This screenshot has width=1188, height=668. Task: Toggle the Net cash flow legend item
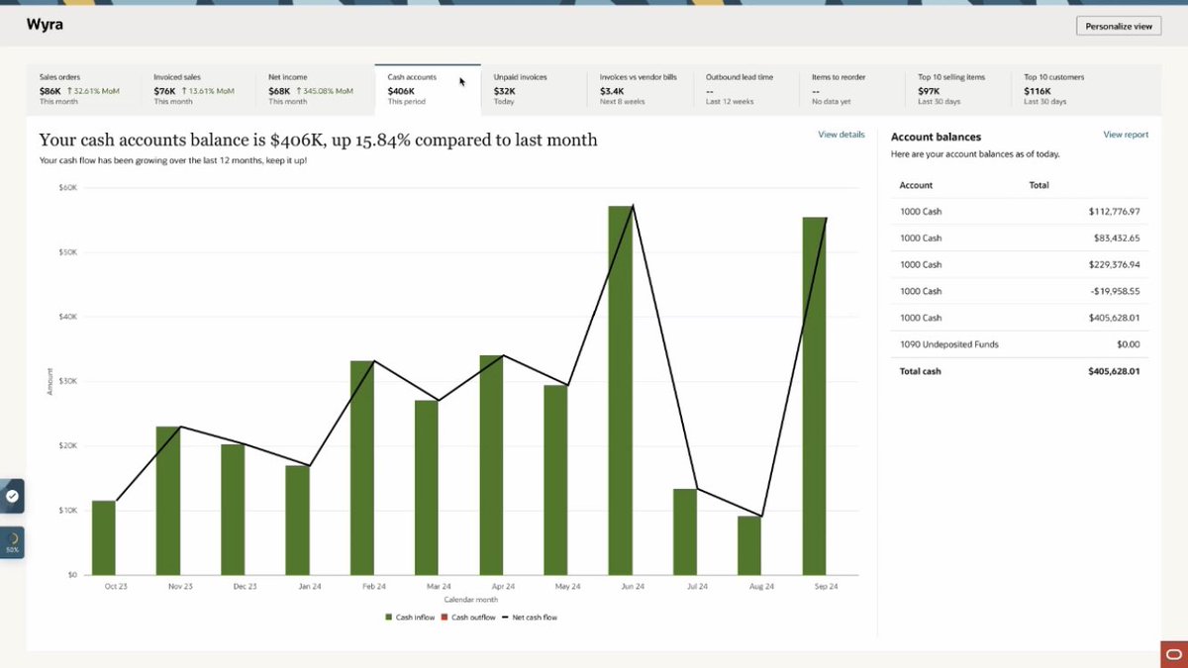click(530, 618)
